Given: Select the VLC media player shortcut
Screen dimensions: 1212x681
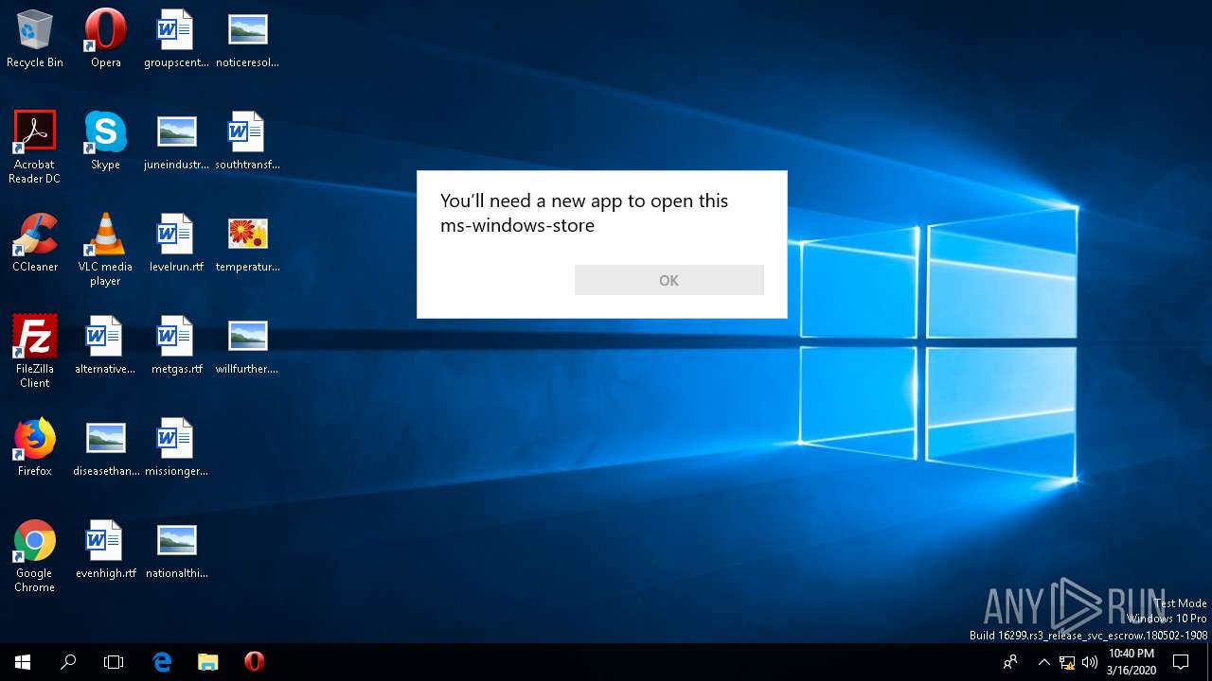Looking at the screenshot, I should (105, 249).
